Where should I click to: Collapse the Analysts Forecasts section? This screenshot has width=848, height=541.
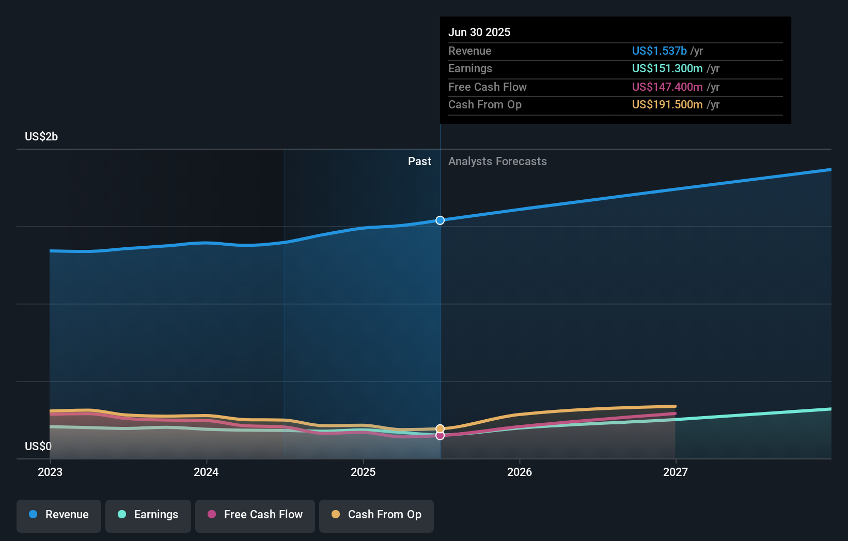(x=497, y=162)
